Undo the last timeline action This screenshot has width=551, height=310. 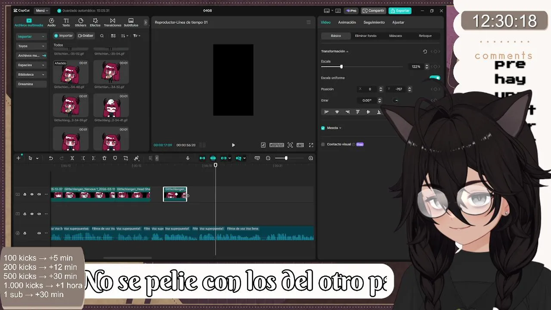click(x=51, y=158)
